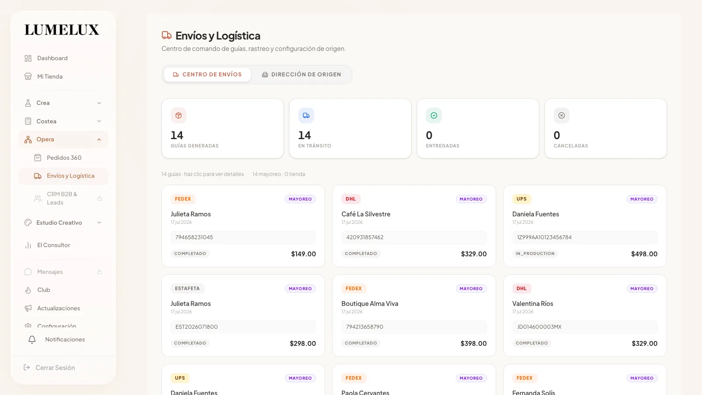Click the Actualizaciones megaphone icon
The width and height of the screenshot is (702, 395).
[28, 309]
